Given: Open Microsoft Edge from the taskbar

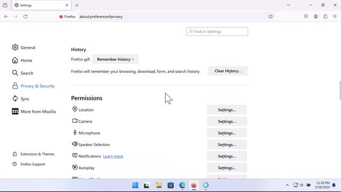Looking at the screenshot, I should (182, 185).
